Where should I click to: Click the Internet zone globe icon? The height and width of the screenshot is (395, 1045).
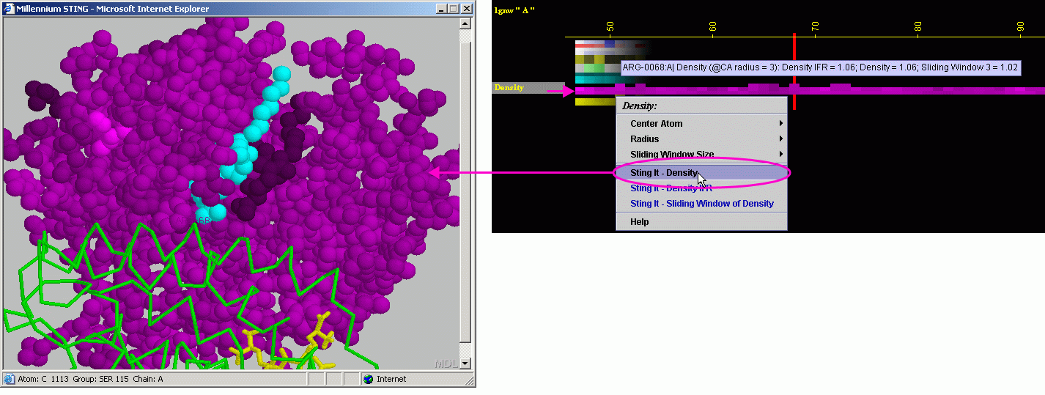[368, 379]
